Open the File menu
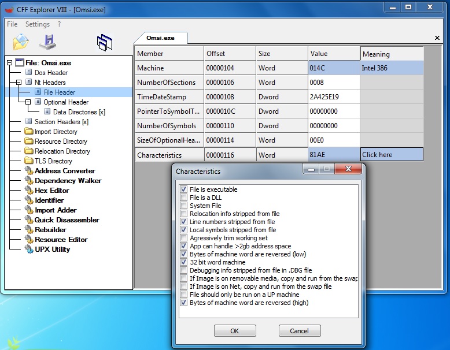450x350 pixels. click(12, 24)
